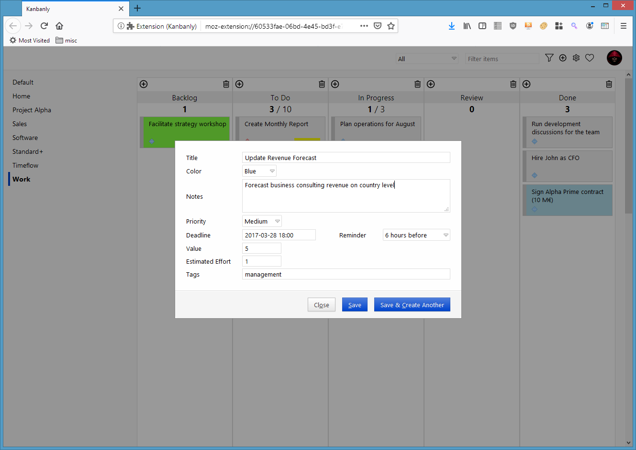Click the Tags input field
This screenshot has width=636, height=450.
[346, 274]
